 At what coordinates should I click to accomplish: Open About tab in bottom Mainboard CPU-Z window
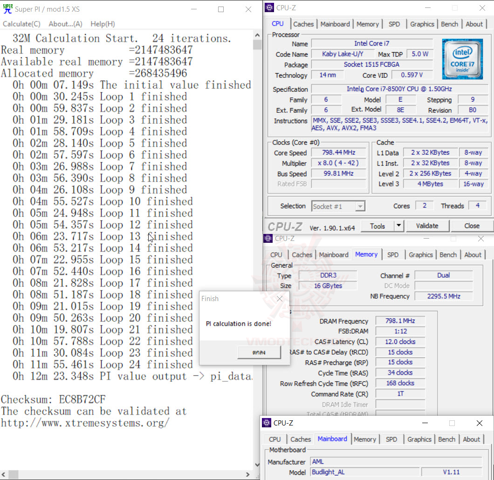pyautogui.click(x=471, y=439)
